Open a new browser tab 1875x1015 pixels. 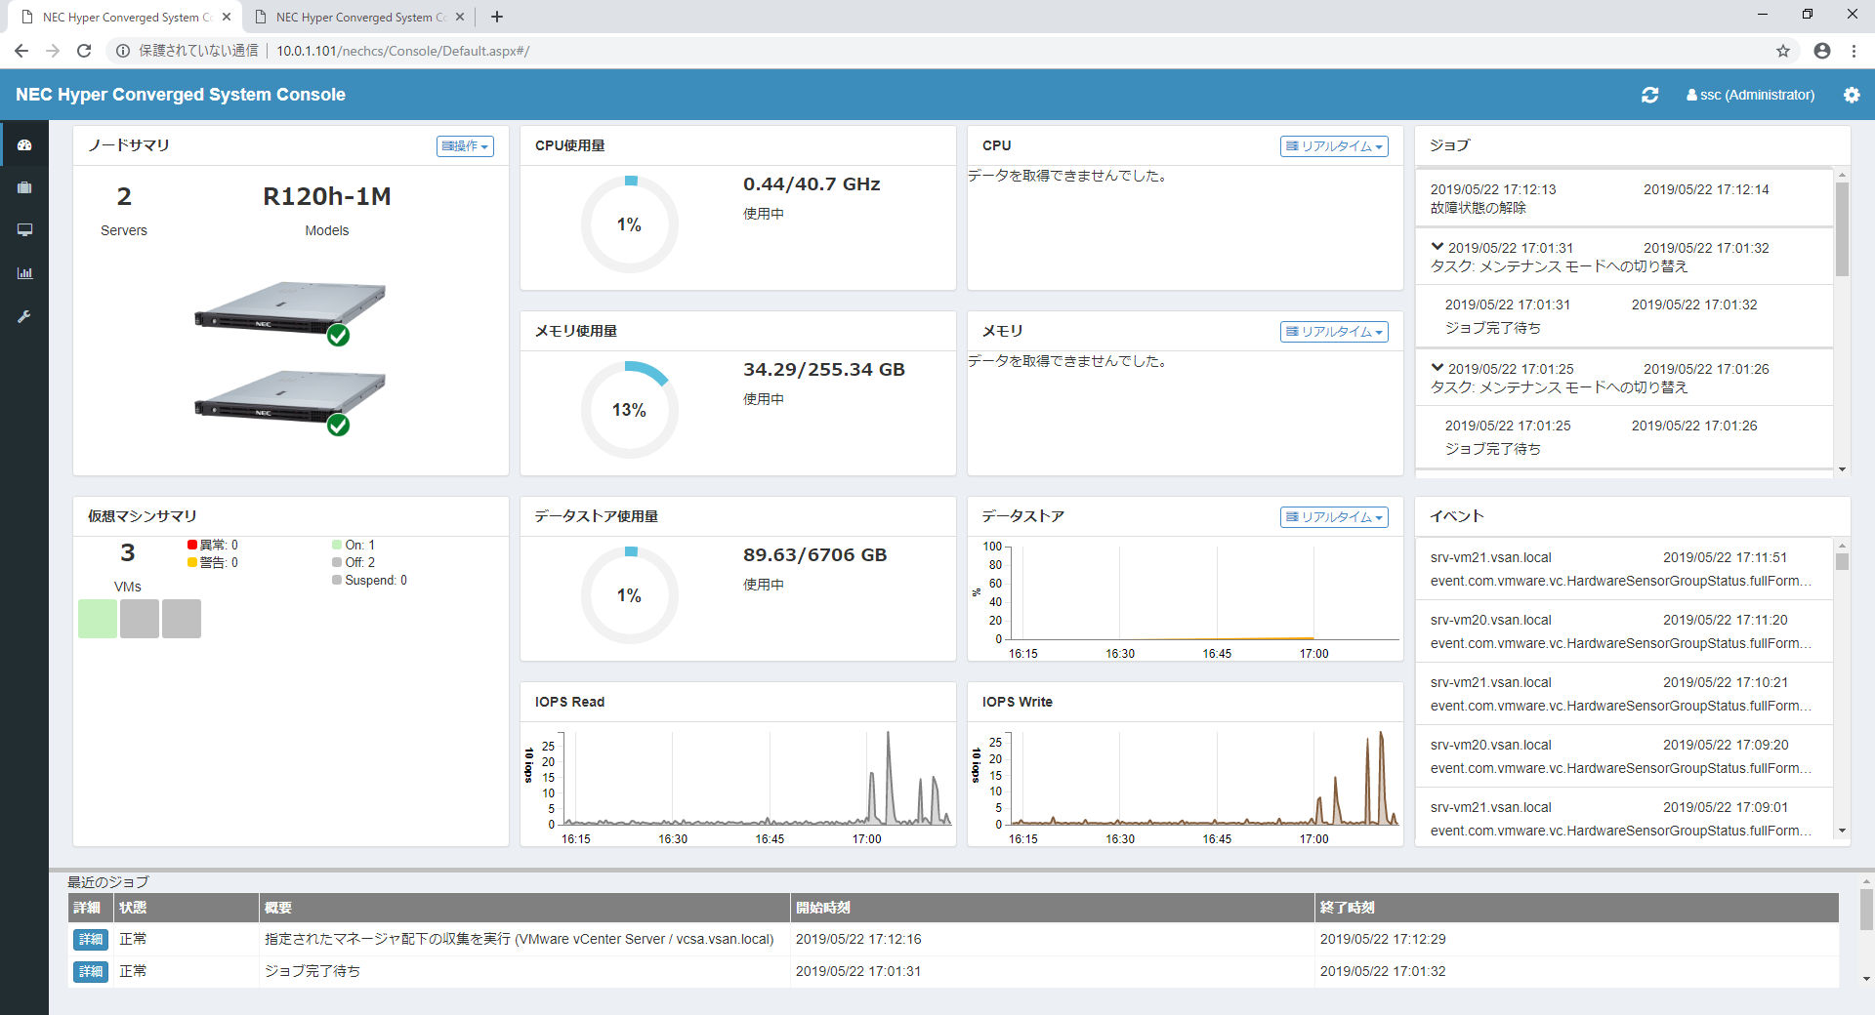click(x=497, y=17)
